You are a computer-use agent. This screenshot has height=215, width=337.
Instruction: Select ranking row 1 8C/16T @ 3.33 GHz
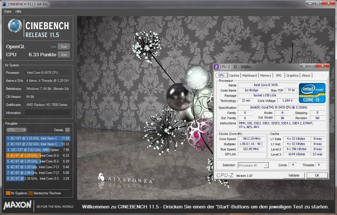38,138
